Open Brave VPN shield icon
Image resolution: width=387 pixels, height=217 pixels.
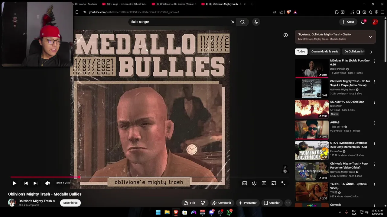(376, 12)
